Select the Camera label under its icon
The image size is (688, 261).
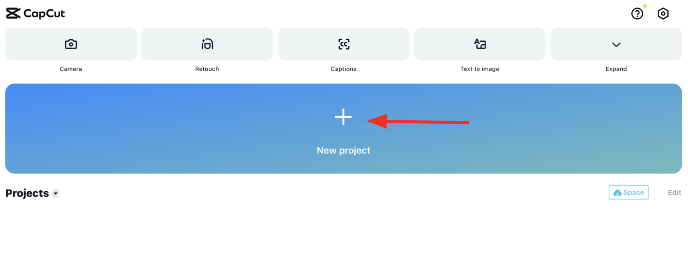tap(71, 68)
